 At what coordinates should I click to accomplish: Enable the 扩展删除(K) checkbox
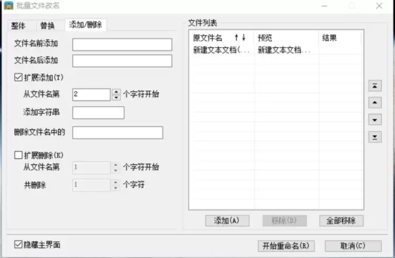[18, 155]
